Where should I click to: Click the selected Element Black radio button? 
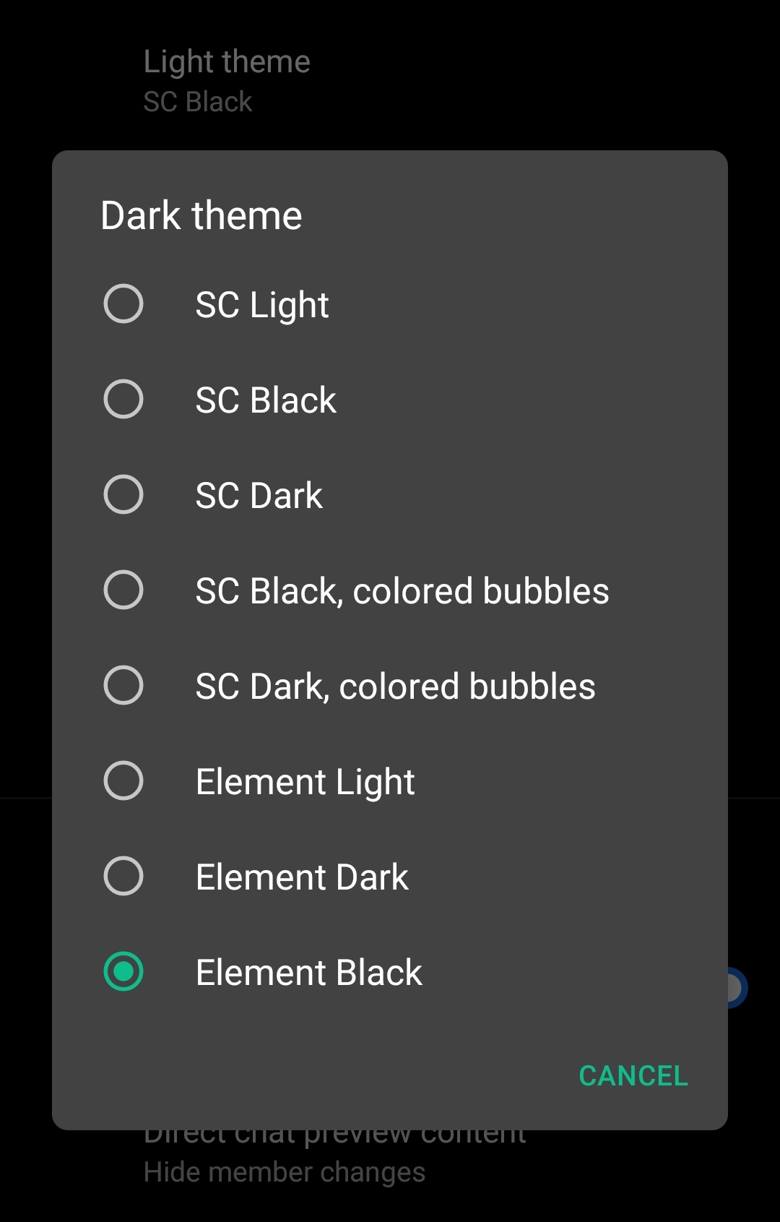[123, 971]
